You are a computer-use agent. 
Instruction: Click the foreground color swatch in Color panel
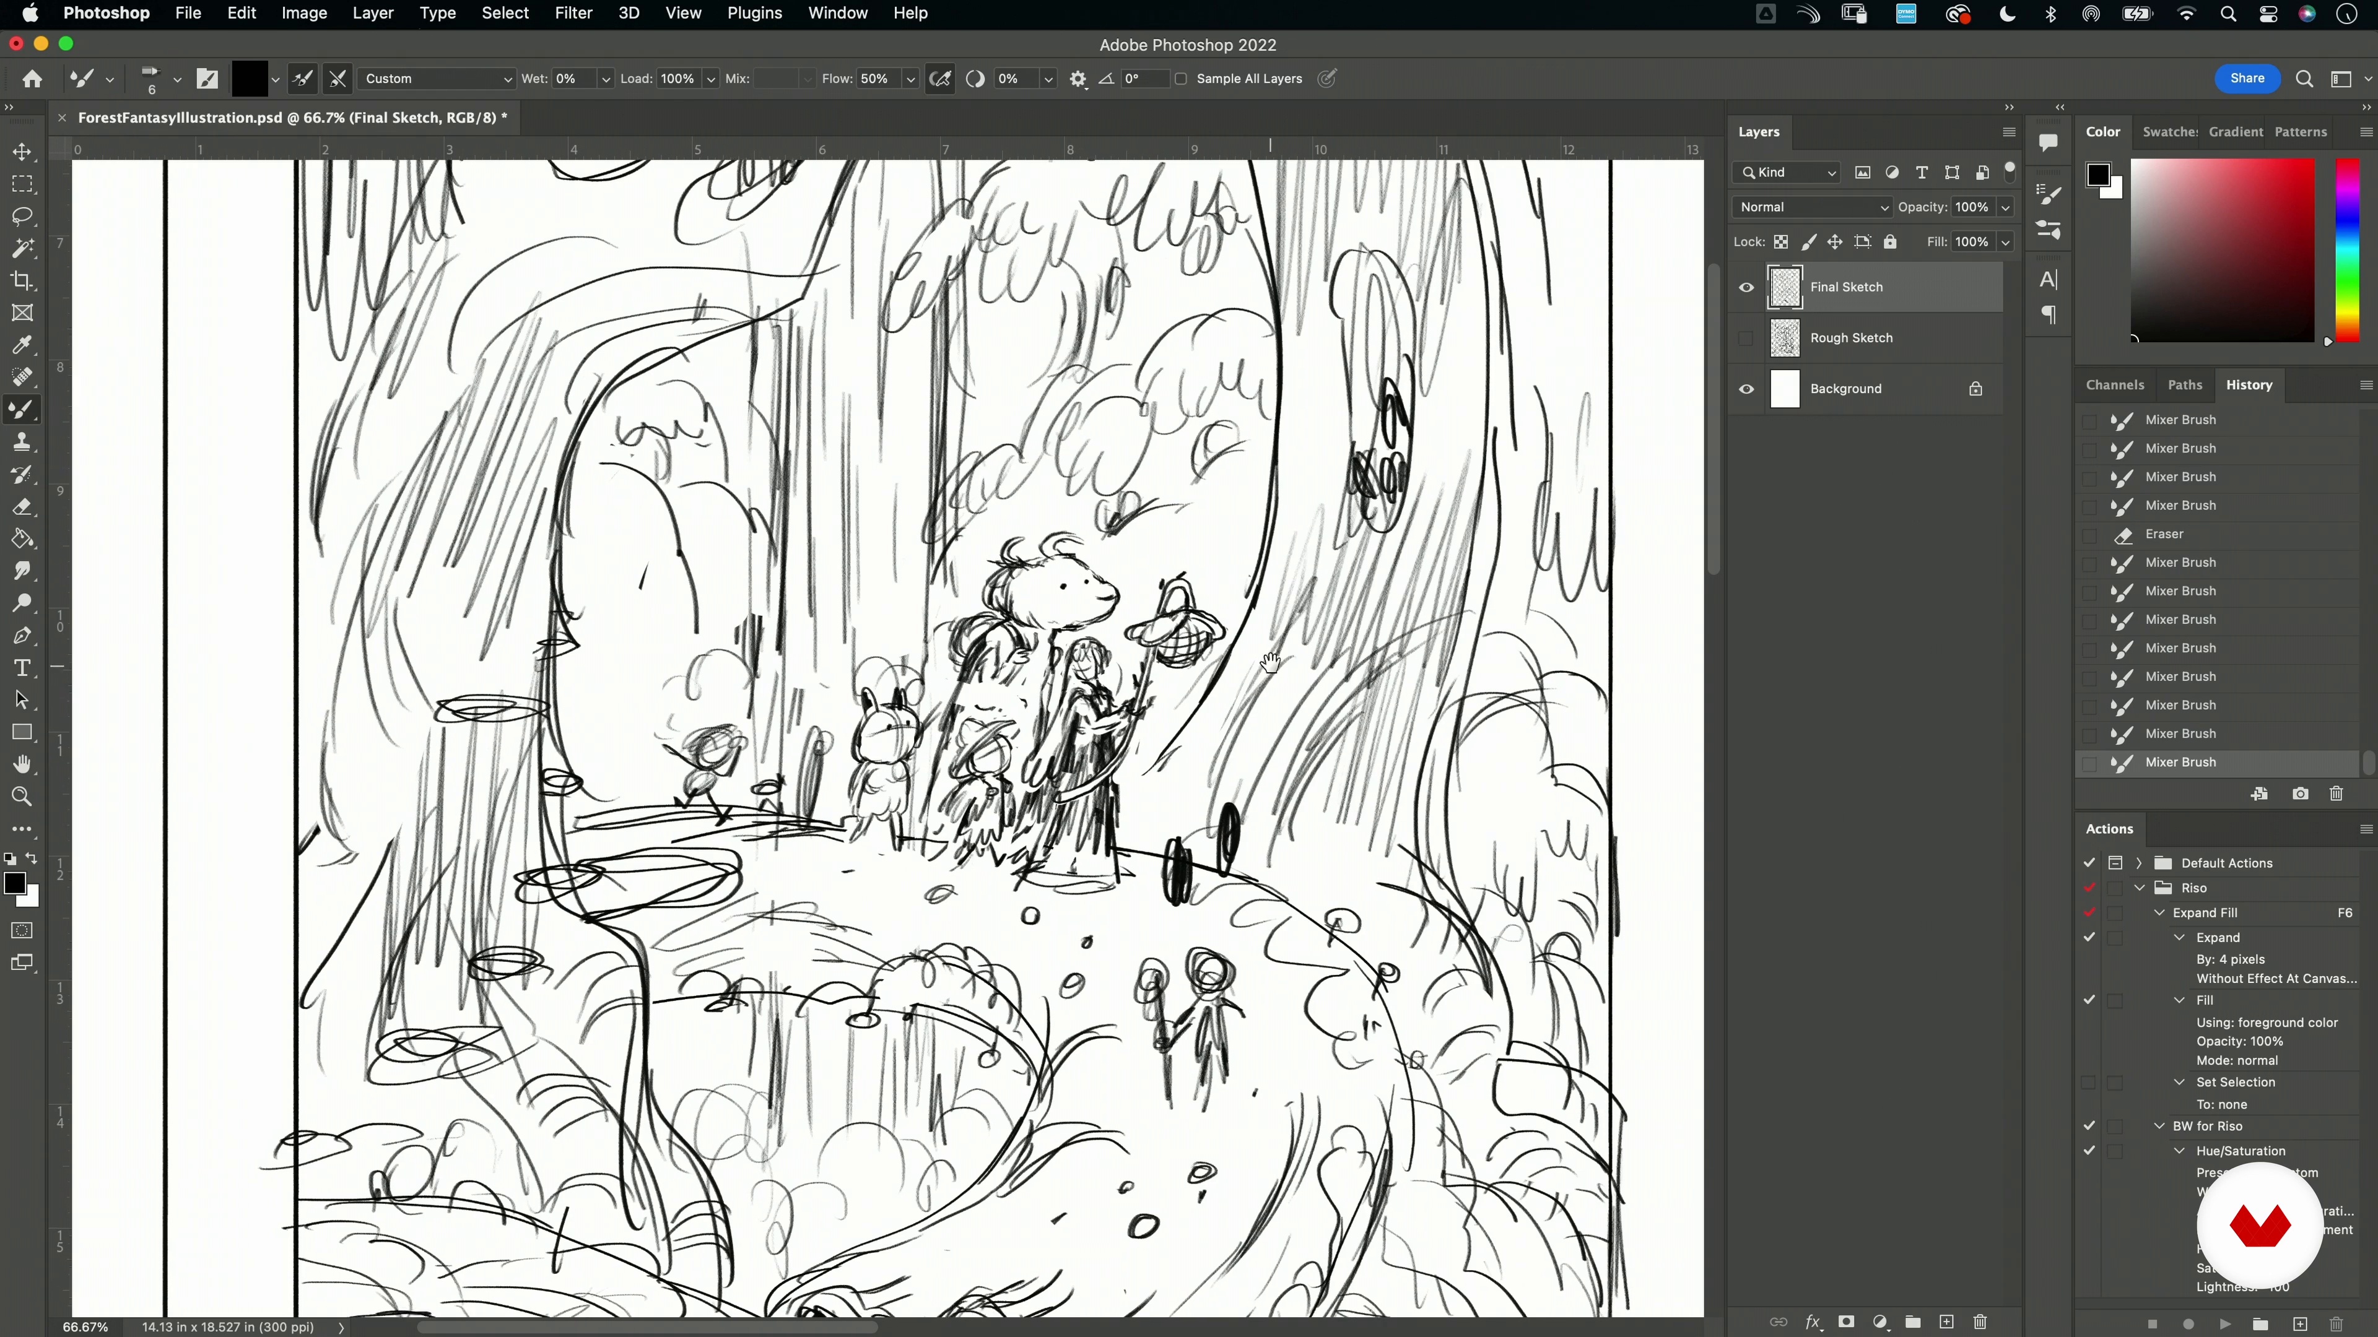[2097, 175]
